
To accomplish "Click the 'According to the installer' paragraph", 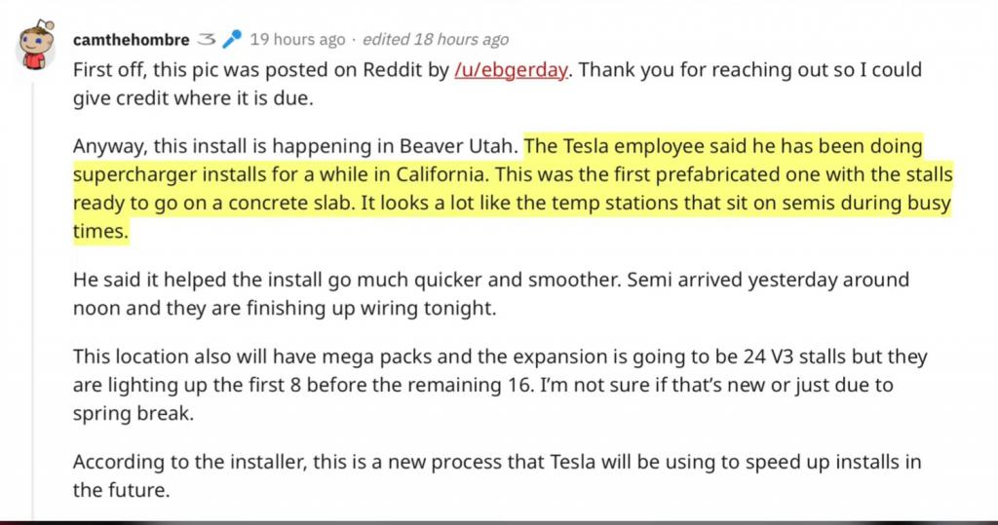I will [497, 476].
